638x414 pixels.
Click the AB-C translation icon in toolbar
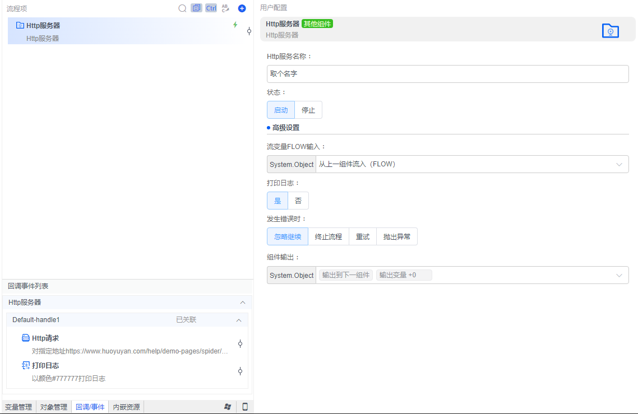(x=225, y=8)
